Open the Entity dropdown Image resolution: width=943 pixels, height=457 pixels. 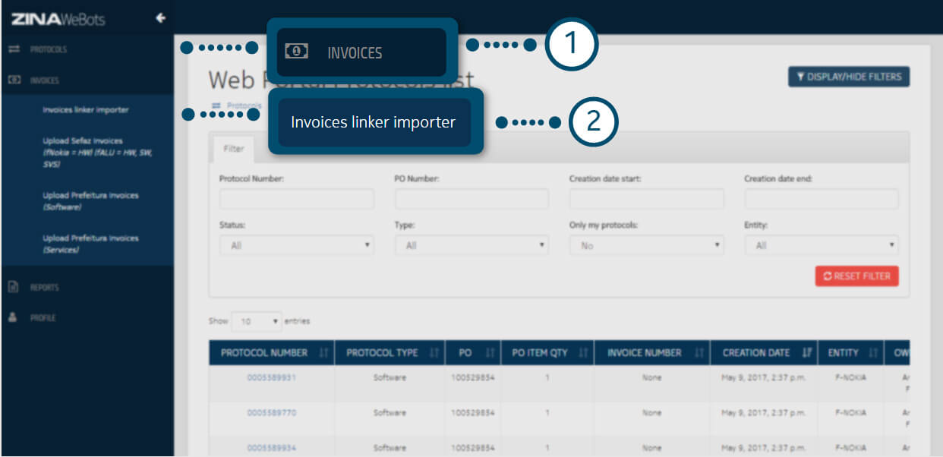821,245
